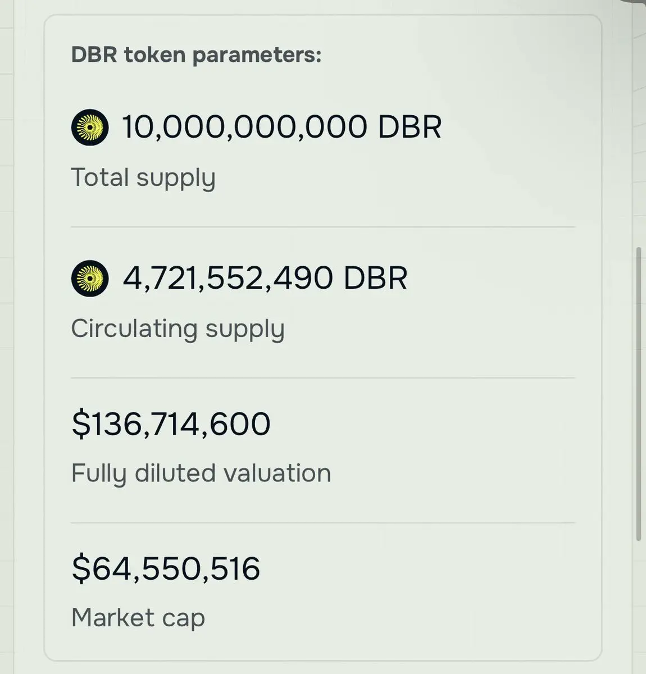
Task: Click the divider line below 'Fully diluted valuation'
Action: click(x=323, y=522)
